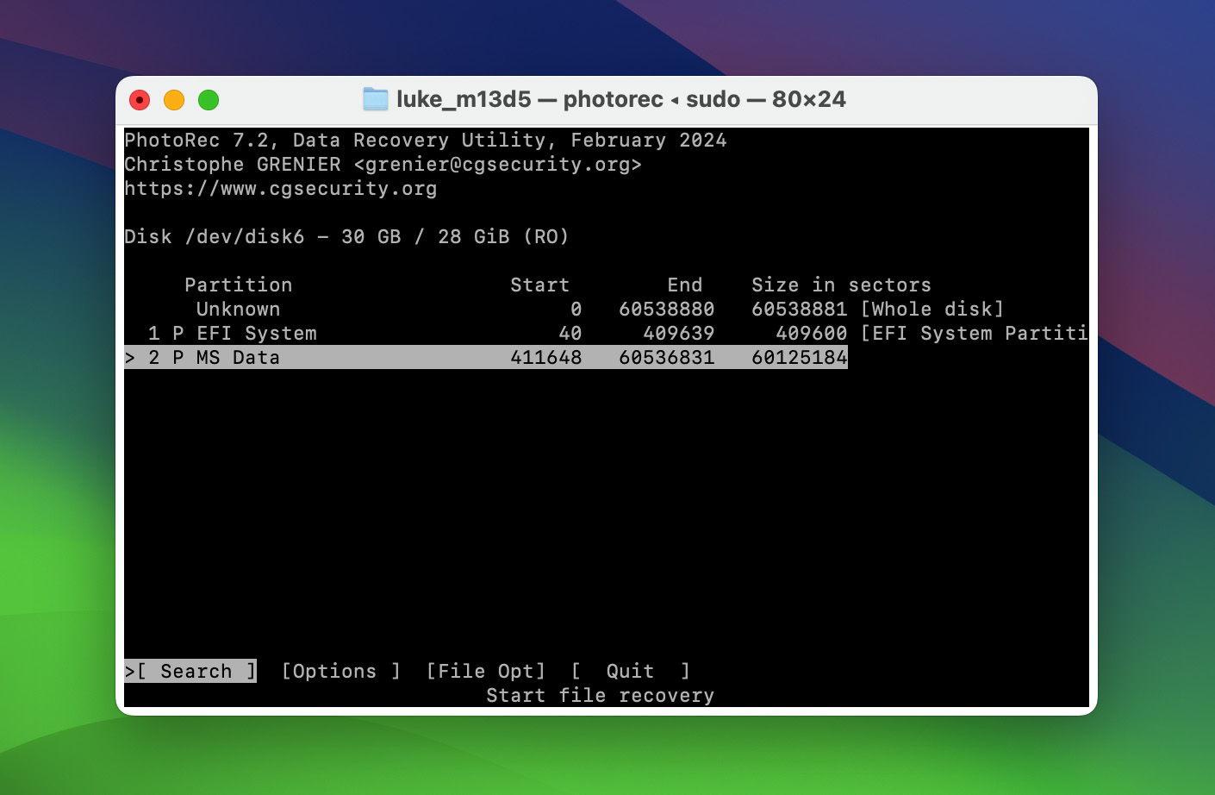Click the window title luke_m13d5 photorec text
1215x795 pixels.
[621, 99]
